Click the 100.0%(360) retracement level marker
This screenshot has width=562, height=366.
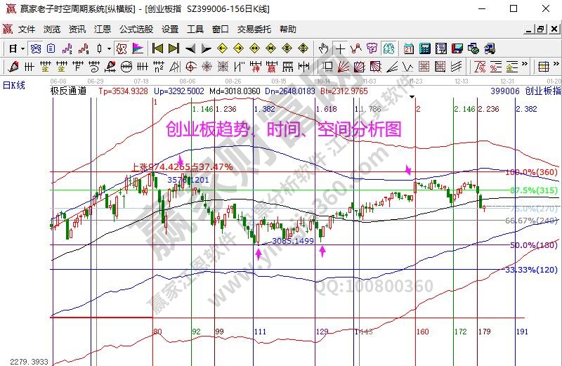click(x=531, y=172)
